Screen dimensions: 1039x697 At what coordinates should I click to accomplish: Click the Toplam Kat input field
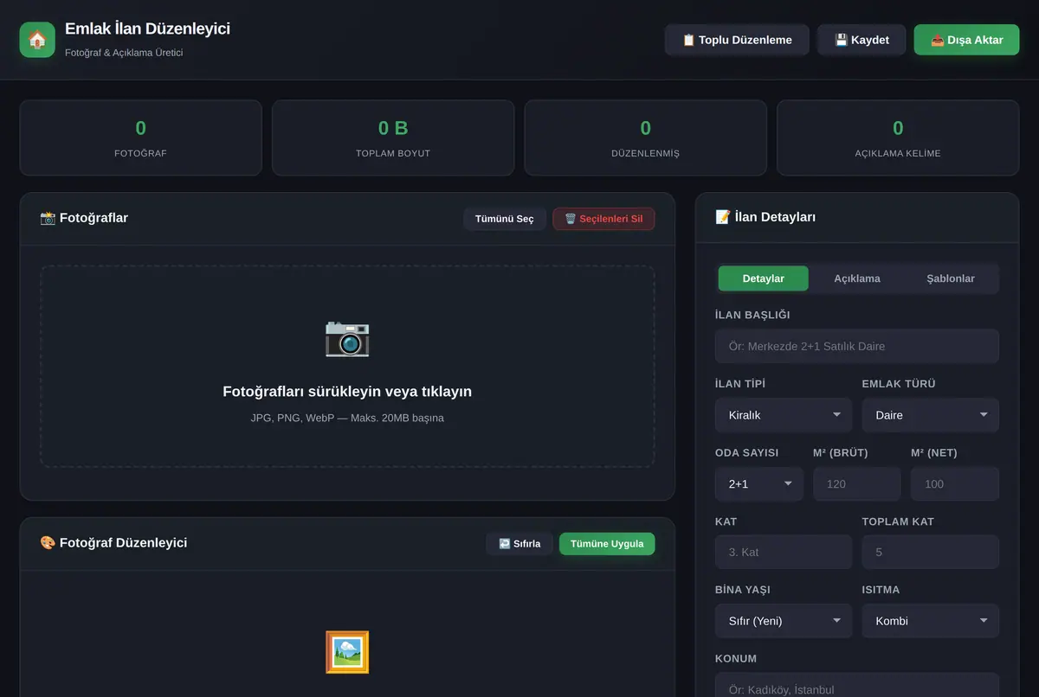(x=931, y=552)
